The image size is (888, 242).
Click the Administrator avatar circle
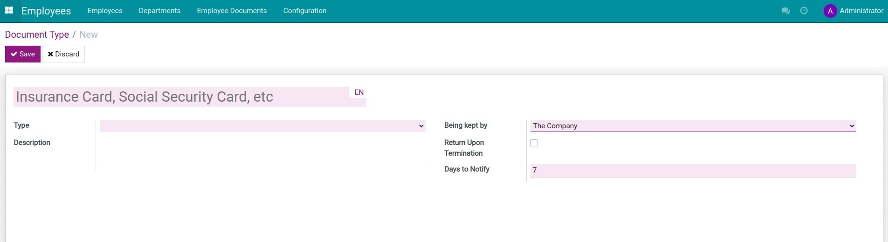830,11
